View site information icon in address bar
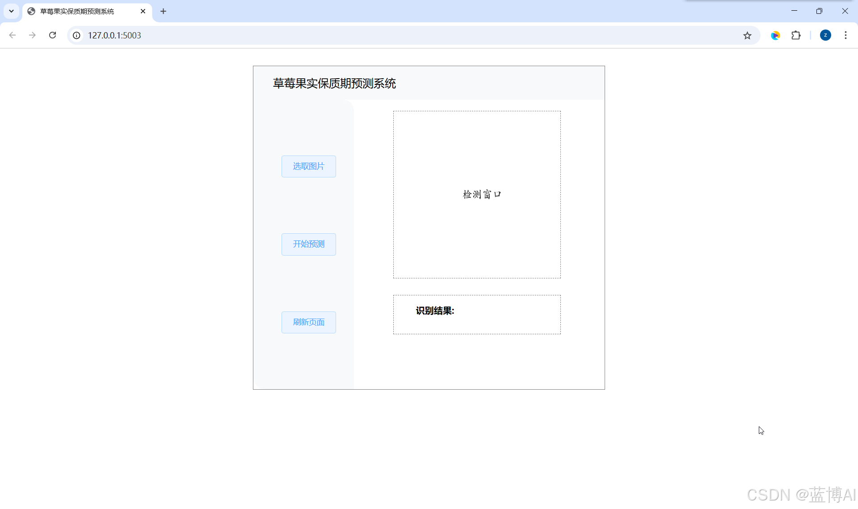Image resolution: width=858 pixels, height=509 pixels. point(77,35)
